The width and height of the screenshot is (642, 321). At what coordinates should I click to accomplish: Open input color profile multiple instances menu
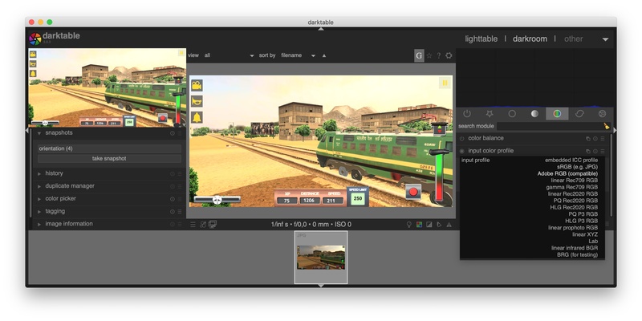pyautogui.click(x=588, y=151)
